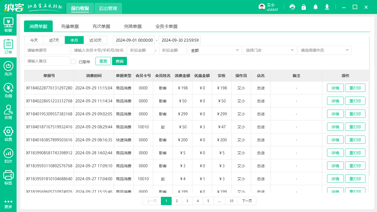Expand the 选择门店 store dropdown
The width and height of the screenshot is (377, 212).
pyautogui.click(x=269, y=50)
